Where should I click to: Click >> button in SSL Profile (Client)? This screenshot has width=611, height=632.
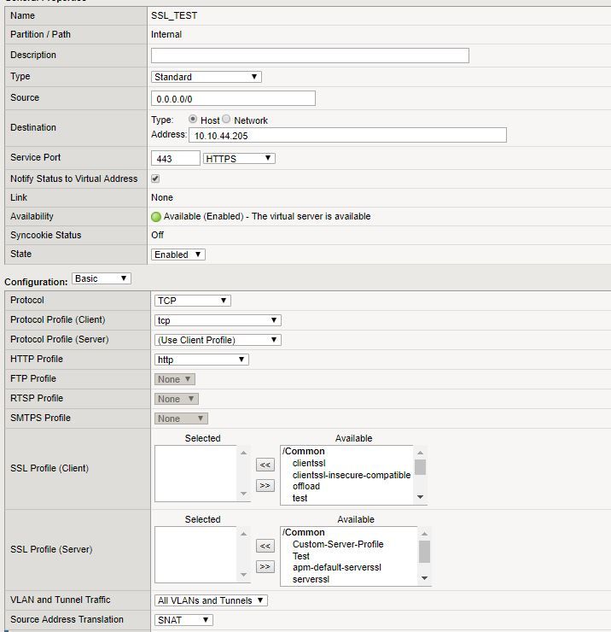265,485
